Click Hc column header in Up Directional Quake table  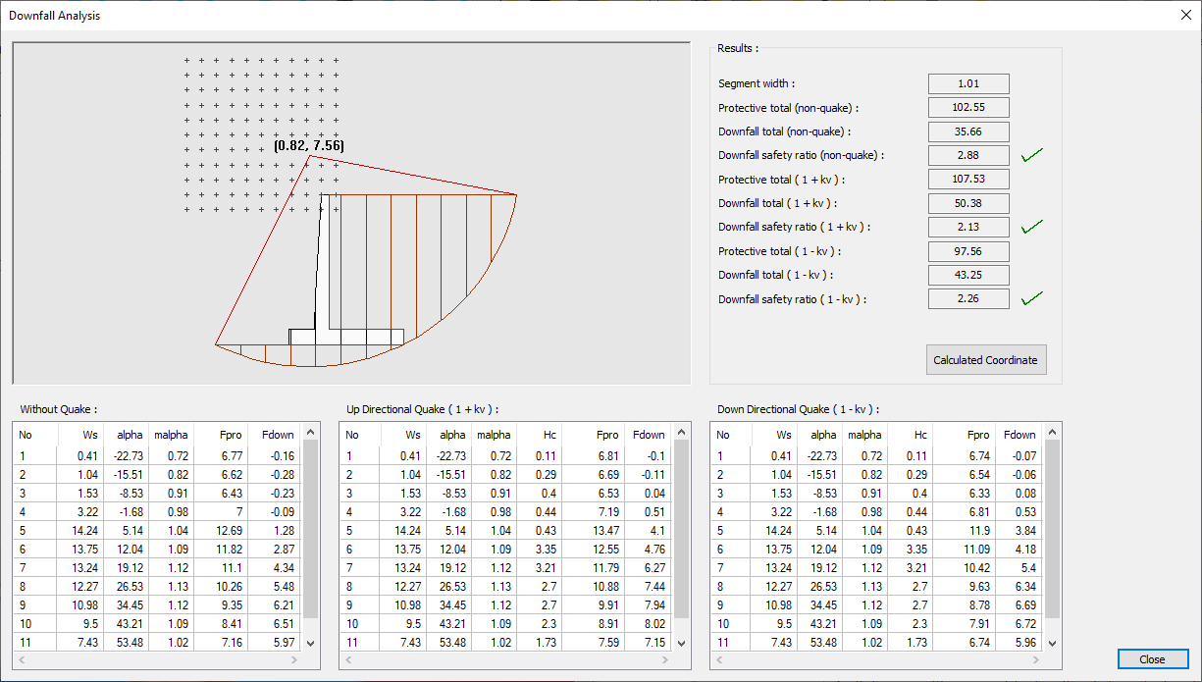(549, 435)
